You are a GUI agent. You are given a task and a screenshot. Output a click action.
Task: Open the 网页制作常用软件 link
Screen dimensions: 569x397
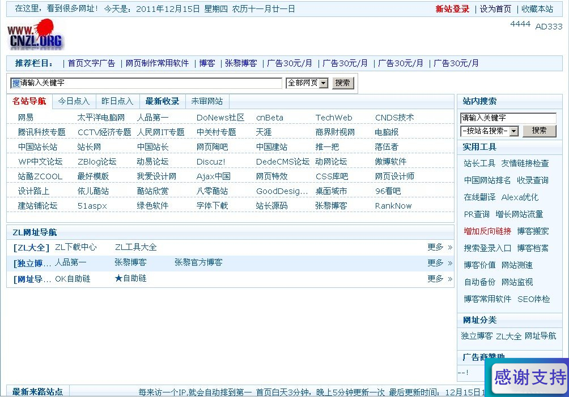(157, 63)
